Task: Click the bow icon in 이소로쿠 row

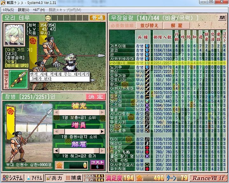Action: coord(147,131)
